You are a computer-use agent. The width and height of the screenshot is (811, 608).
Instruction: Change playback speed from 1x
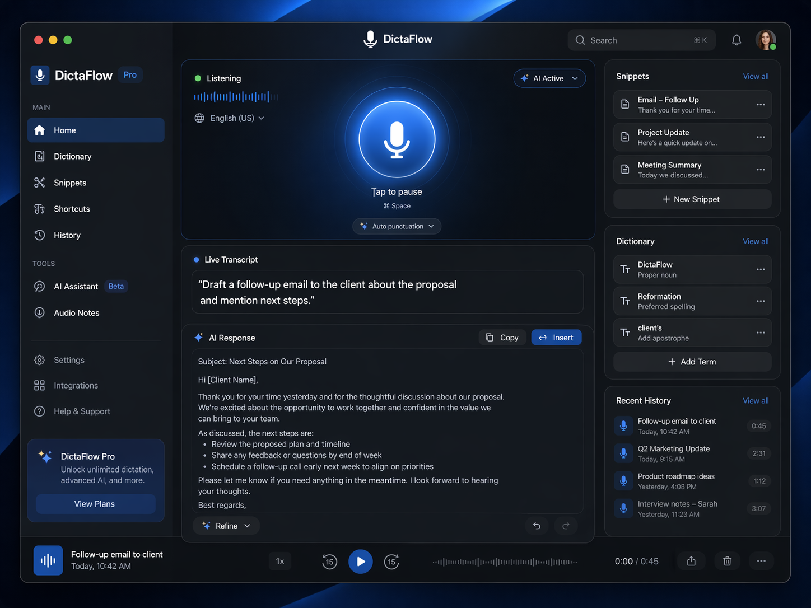(280, 561)
